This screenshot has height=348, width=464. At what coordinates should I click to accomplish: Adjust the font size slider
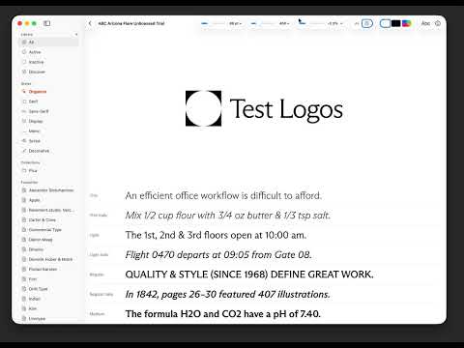click(x=213, y=23)
